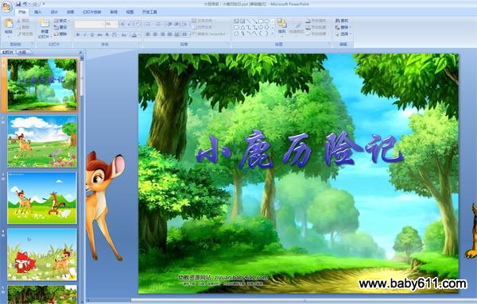Toggle italic formatting
Viewport: 477px width, 304px height.
tap(85, 35)
